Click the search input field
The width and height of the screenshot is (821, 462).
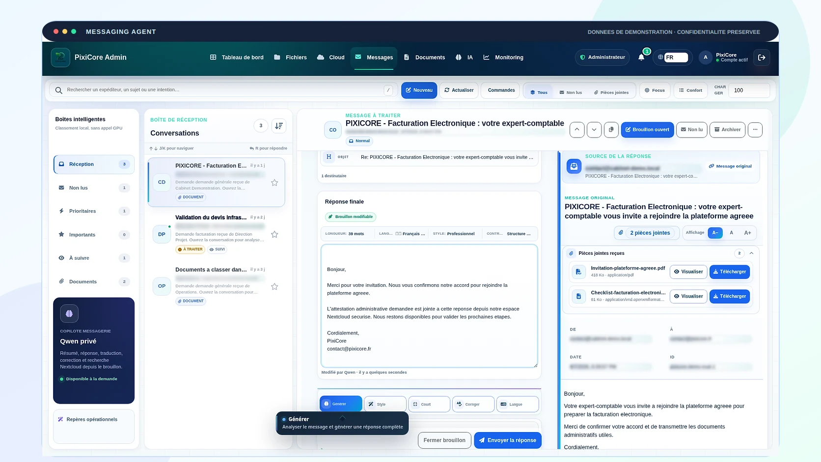click(222, 90)
